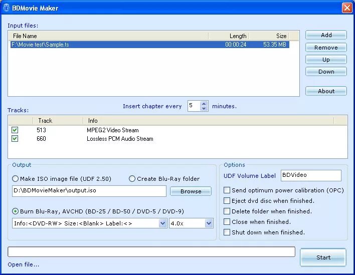355x275 pixels.
Task: Decrease chapter interval with down arrow
Action: 204,108
